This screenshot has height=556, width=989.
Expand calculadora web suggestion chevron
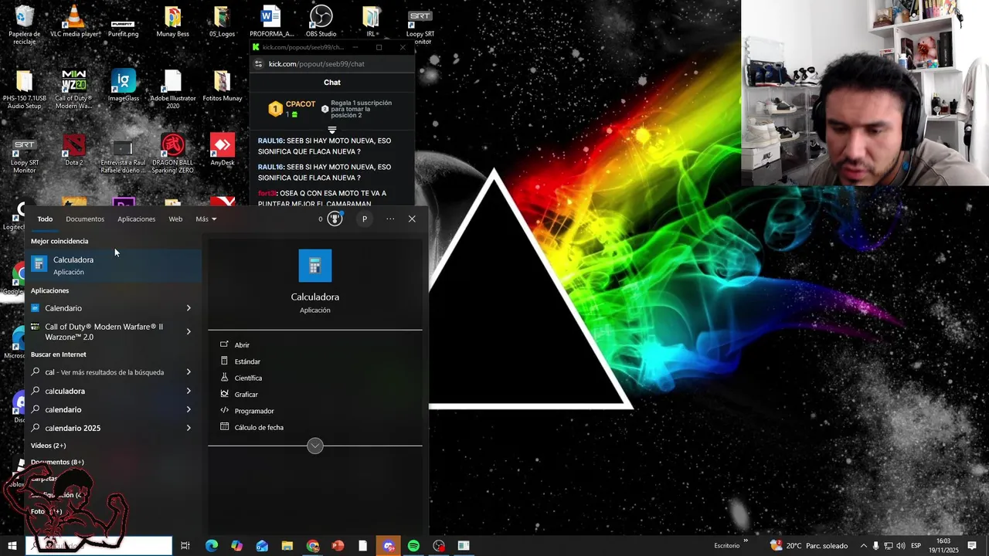tap(189, 391)
